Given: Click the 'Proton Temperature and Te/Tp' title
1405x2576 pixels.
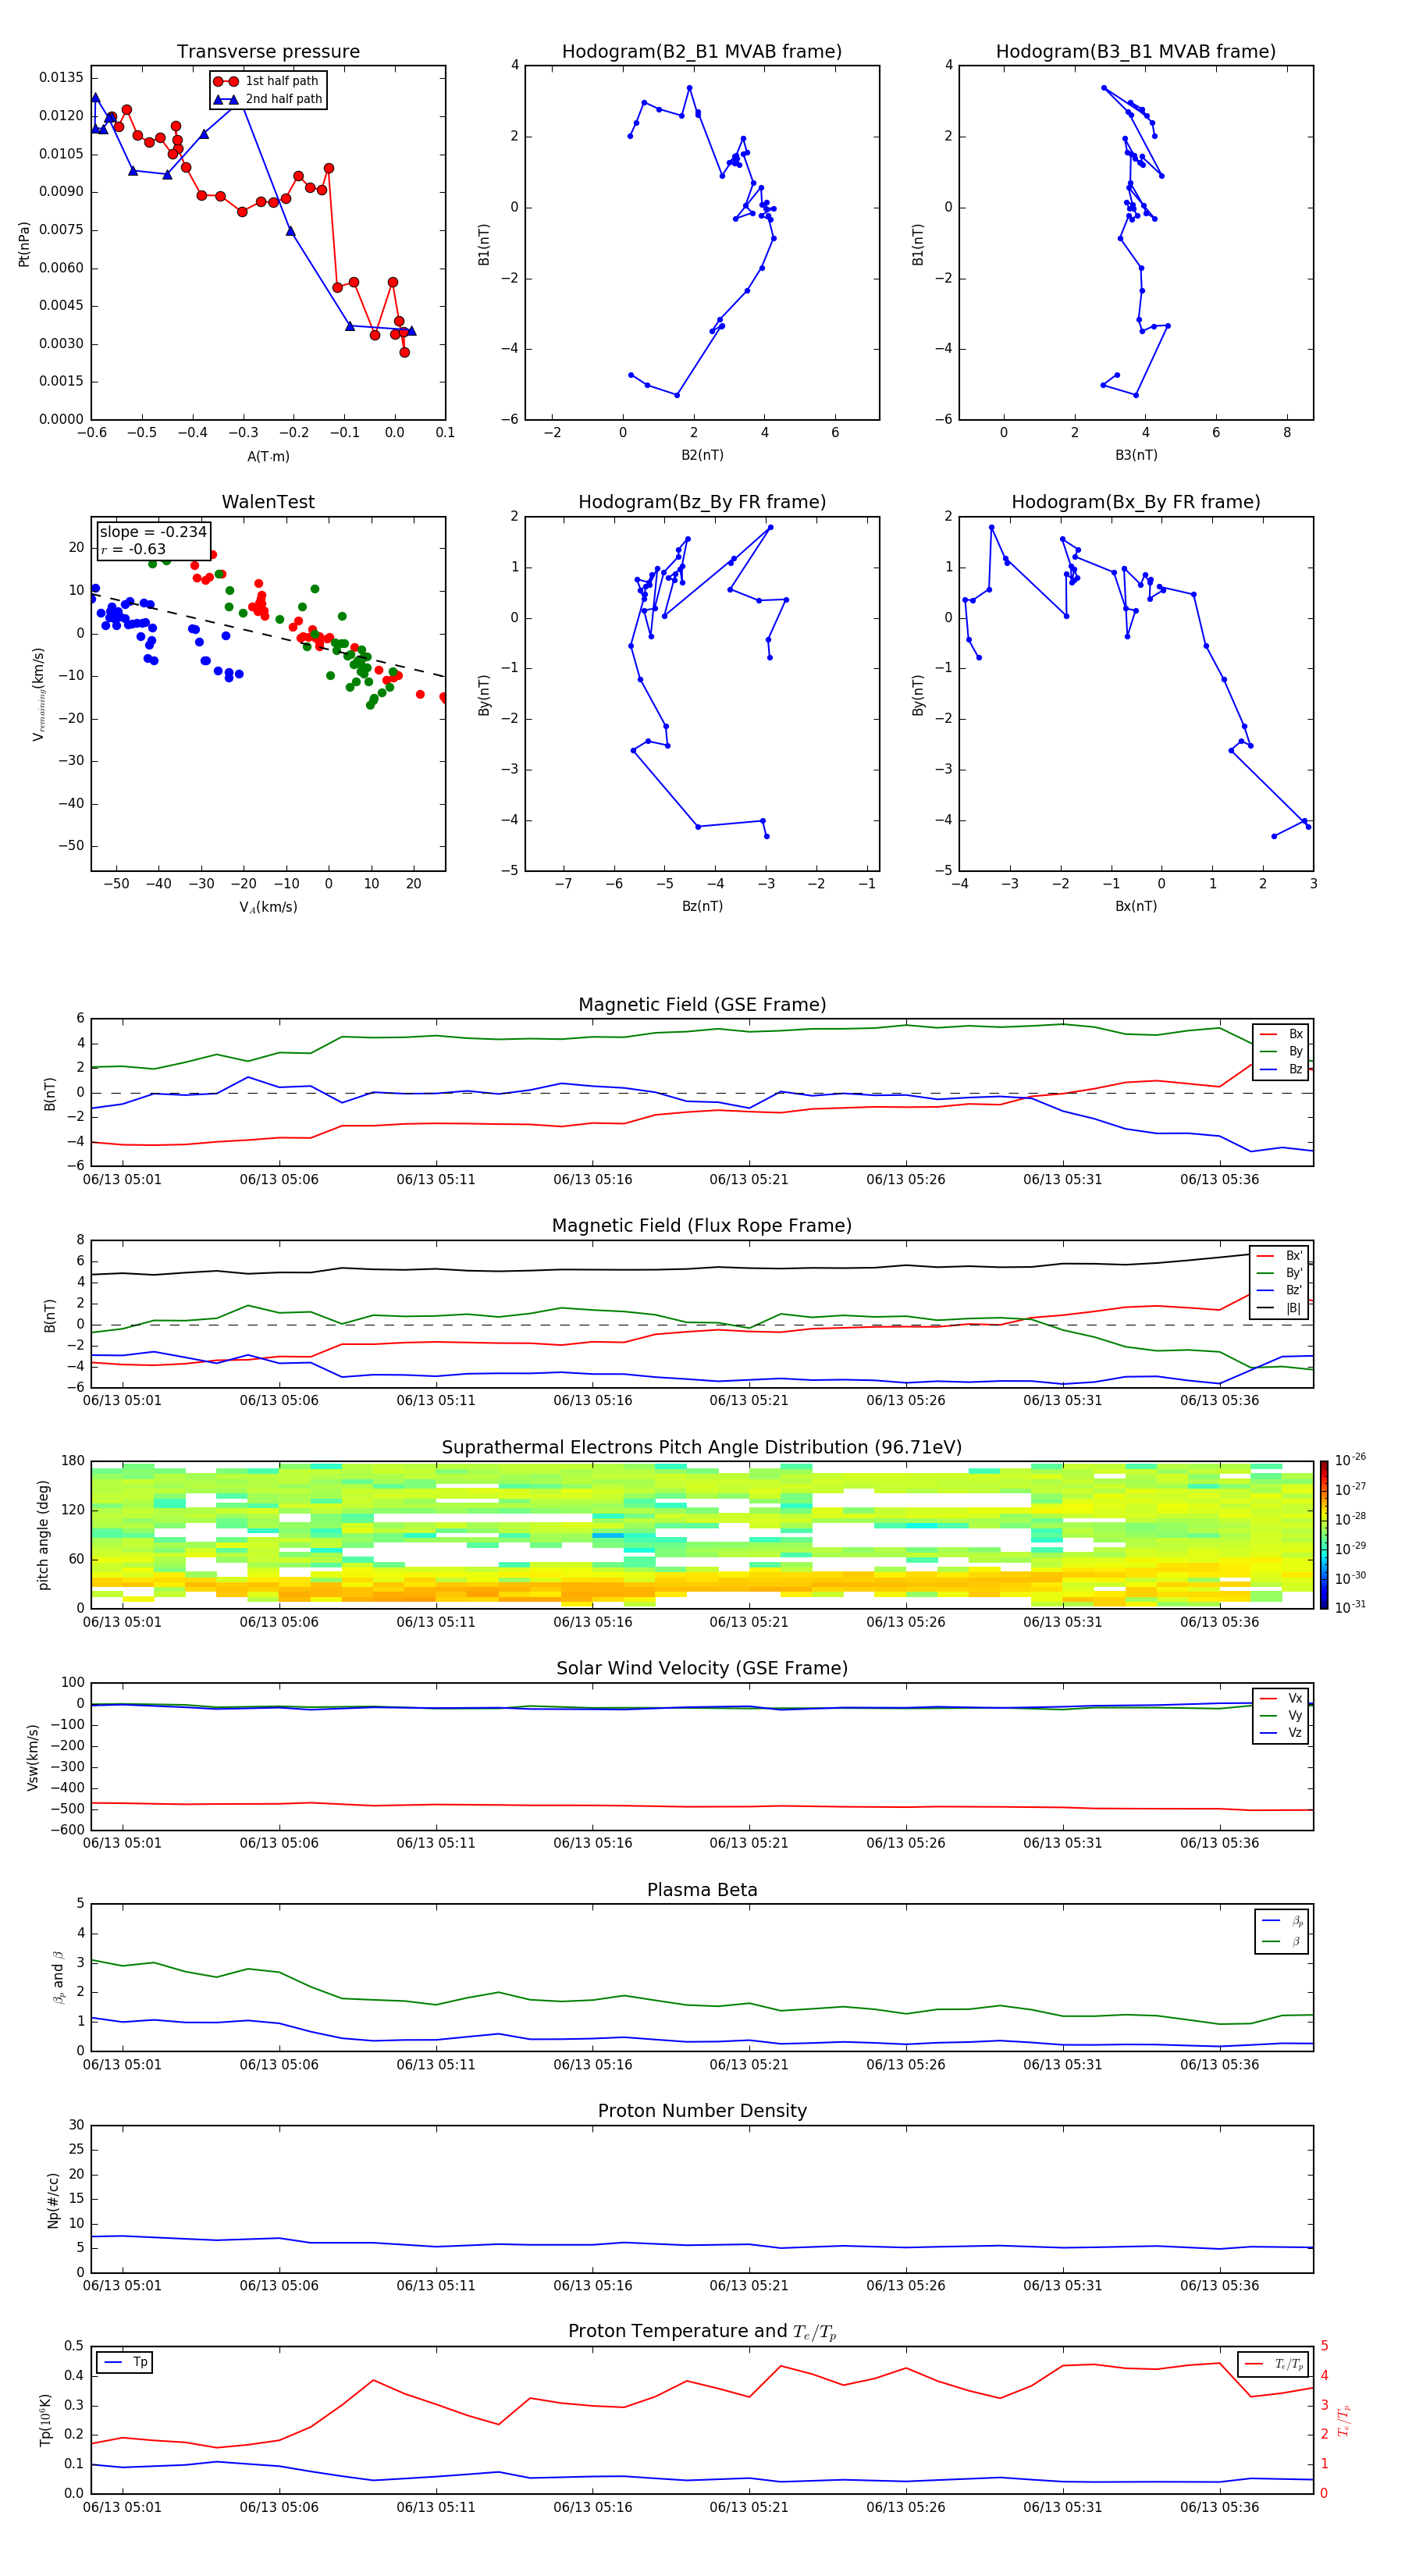Looking at the screenshot, I should (702, 2332).
